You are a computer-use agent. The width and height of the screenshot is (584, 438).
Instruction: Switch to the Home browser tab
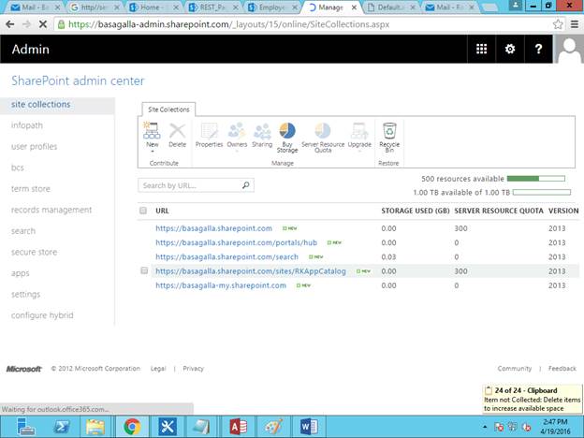click(x=153, y=7)
